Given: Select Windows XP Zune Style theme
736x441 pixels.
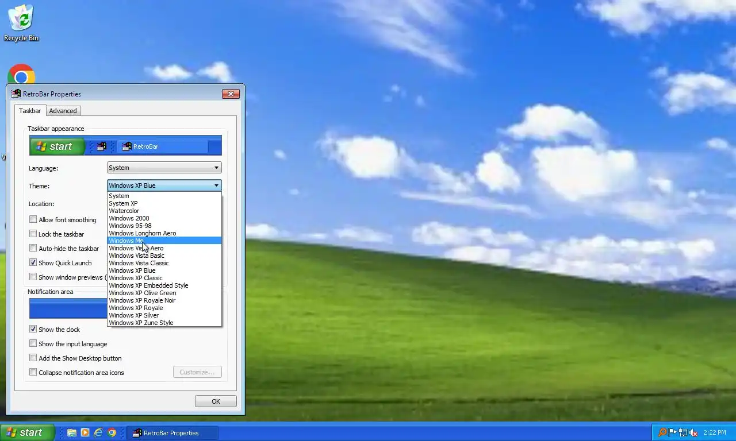Looking at the screenshot, I should point(164,323).
